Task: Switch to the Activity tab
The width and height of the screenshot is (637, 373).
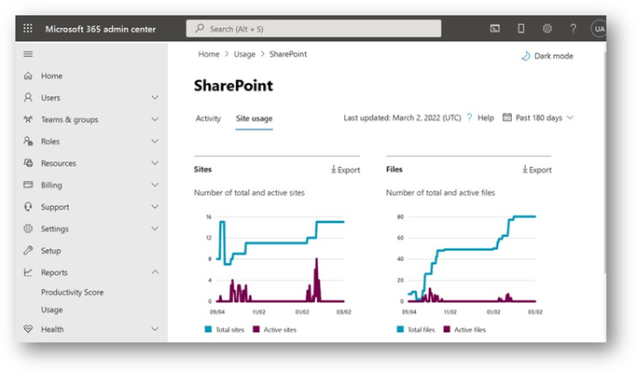Action: click(x=208, y=118)
